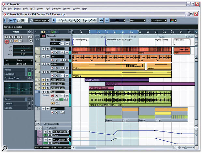The image size is (202, 153).
Task: Open the 1-16 Note quantize dropdown
Action: (x=159, y=20)
